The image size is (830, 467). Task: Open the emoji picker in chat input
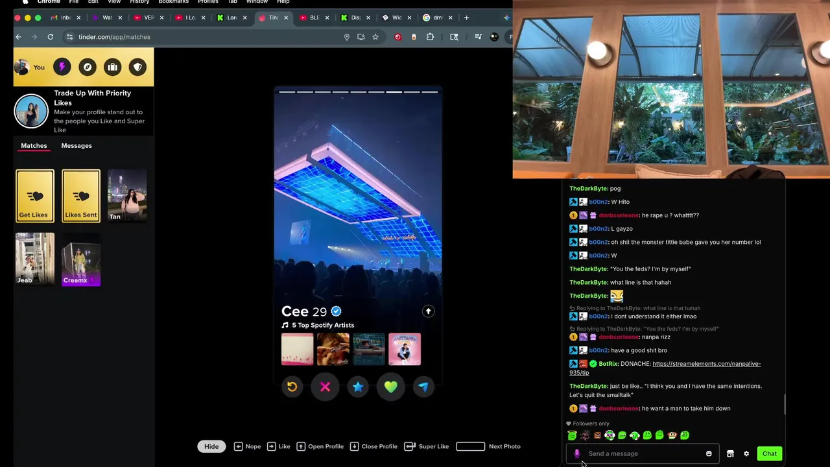(x=709, y=453)
